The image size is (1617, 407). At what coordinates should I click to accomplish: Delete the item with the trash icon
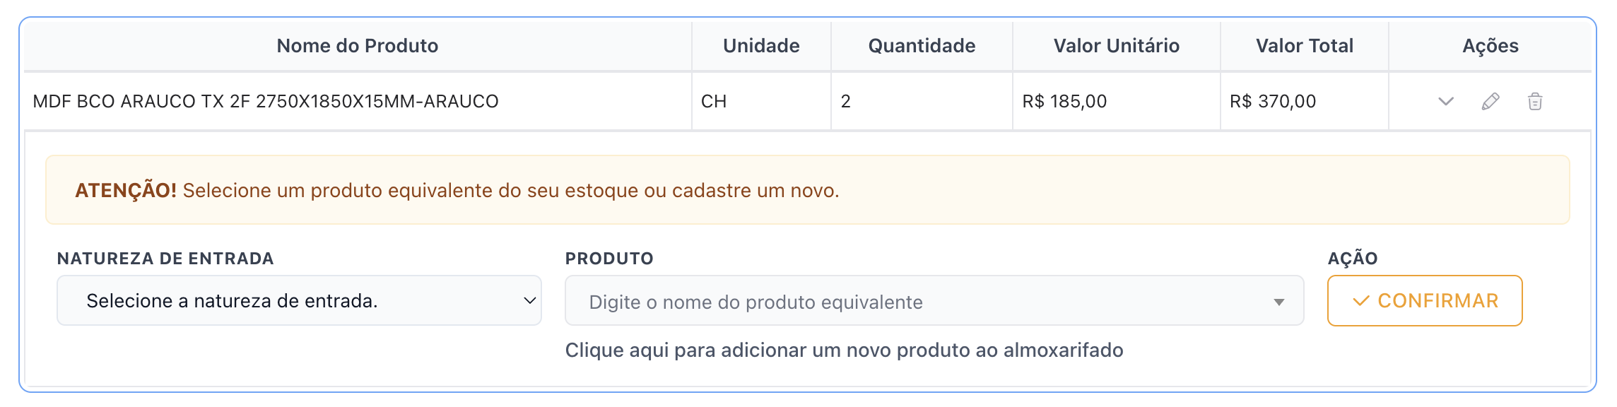(x=1535, y=102)
